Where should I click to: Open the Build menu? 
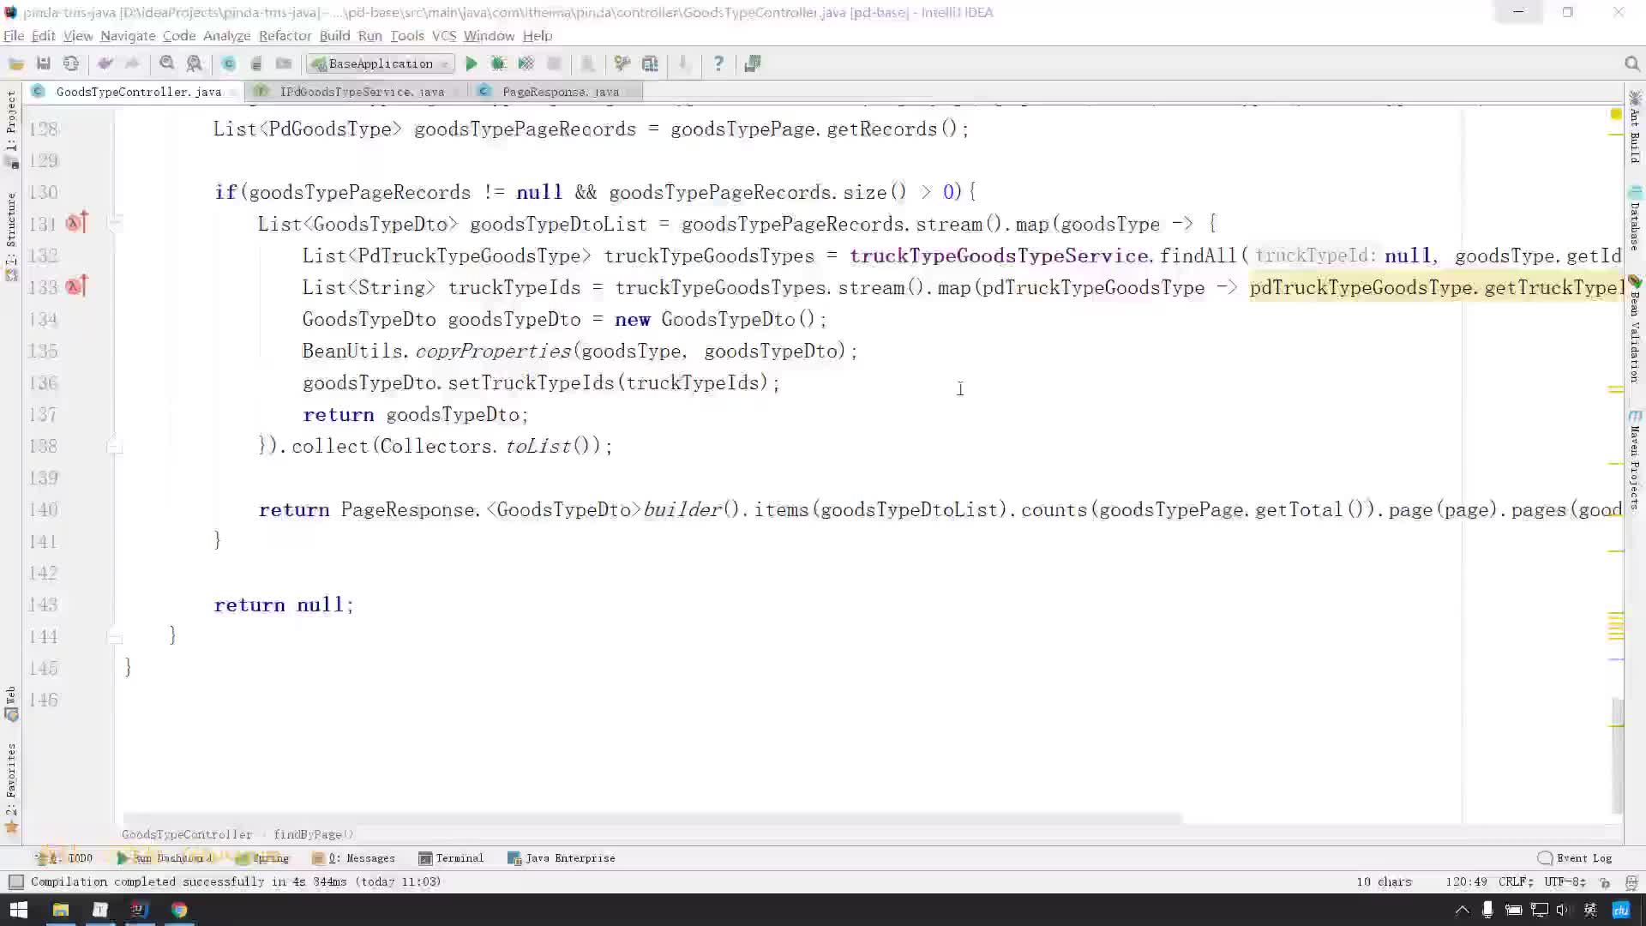(334, 36)
